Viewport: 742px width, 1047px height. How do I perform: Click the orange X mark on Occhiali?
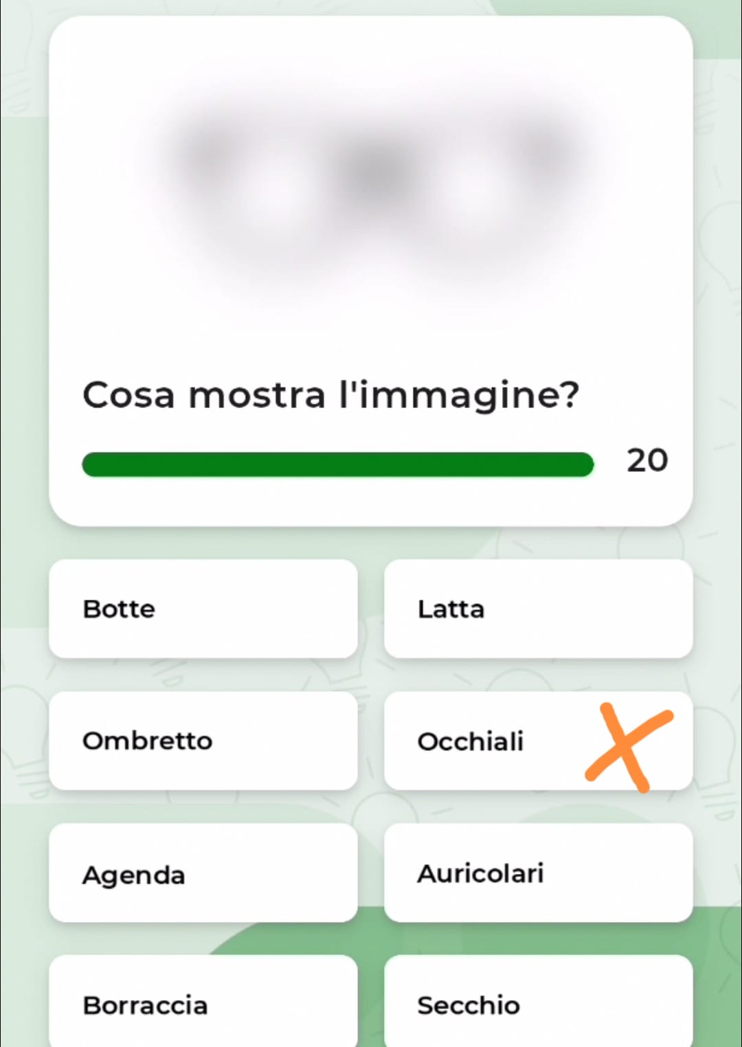pyautogui.click(x=629, y=747)
